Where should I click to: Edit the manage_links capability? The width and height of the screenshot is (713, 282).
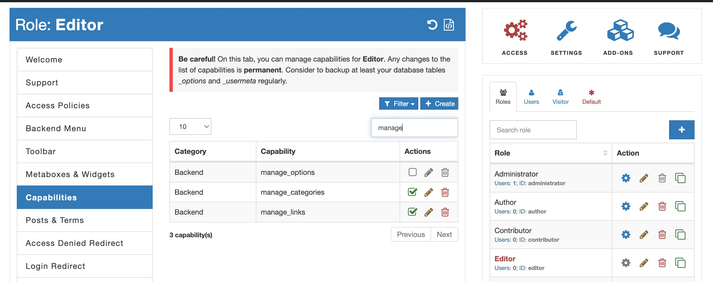[x=429, y=212]
